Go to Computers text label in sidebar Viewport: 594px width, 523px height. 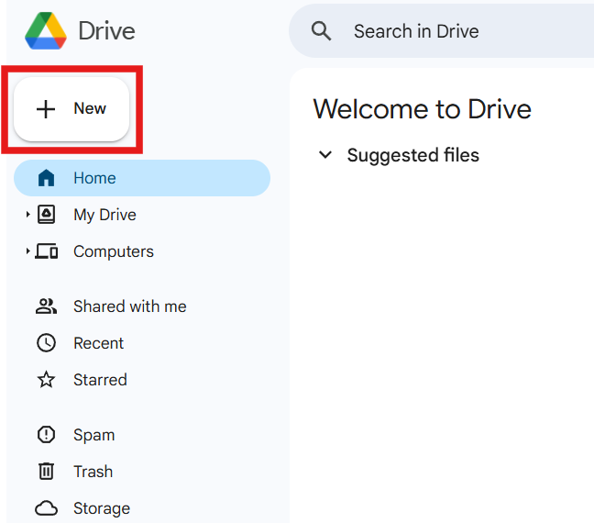[114, 251]
